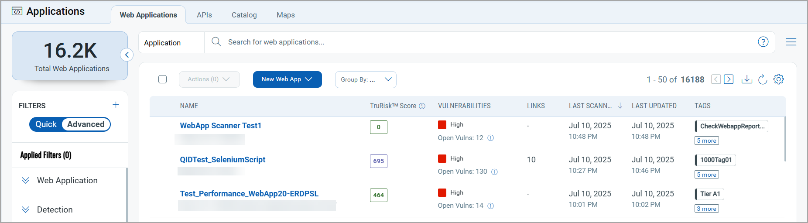Open the Group By dropdown

[x=365, y=79]
